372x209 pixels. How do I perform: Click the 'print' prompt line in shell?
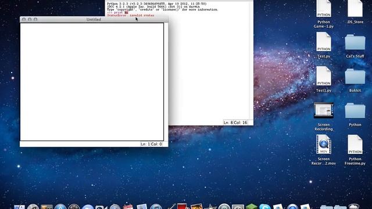coord(117,12)
